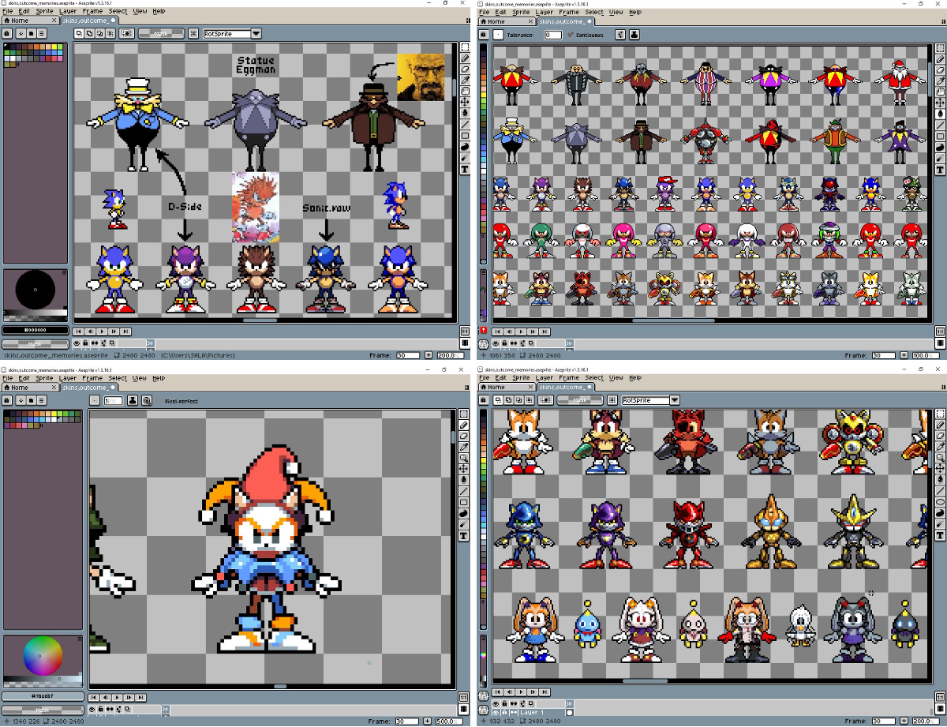Open brush type selector in top-right window

pyautogui.click(x=499, y=35)
